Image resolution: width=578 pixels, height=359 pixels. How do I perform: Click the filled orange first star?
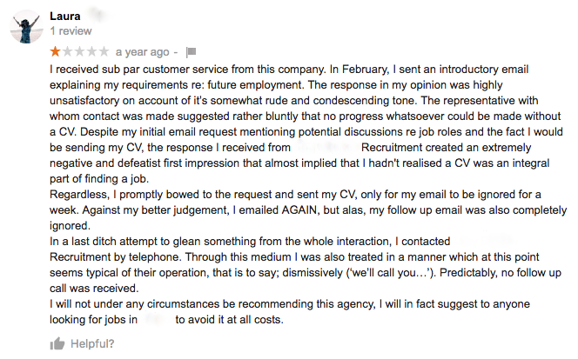pyautogui.click(x=55, y=52)
